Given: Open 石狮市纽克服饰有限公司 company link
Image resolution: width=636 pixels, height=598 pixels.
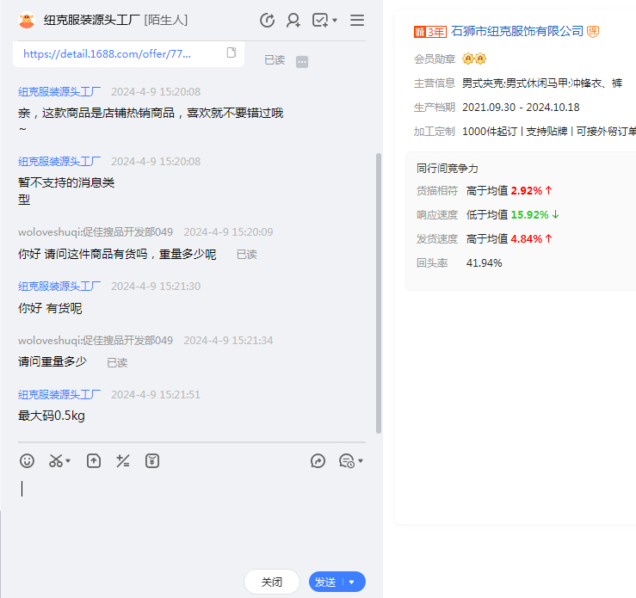Looking at the screenshot, I should point(516,31).
